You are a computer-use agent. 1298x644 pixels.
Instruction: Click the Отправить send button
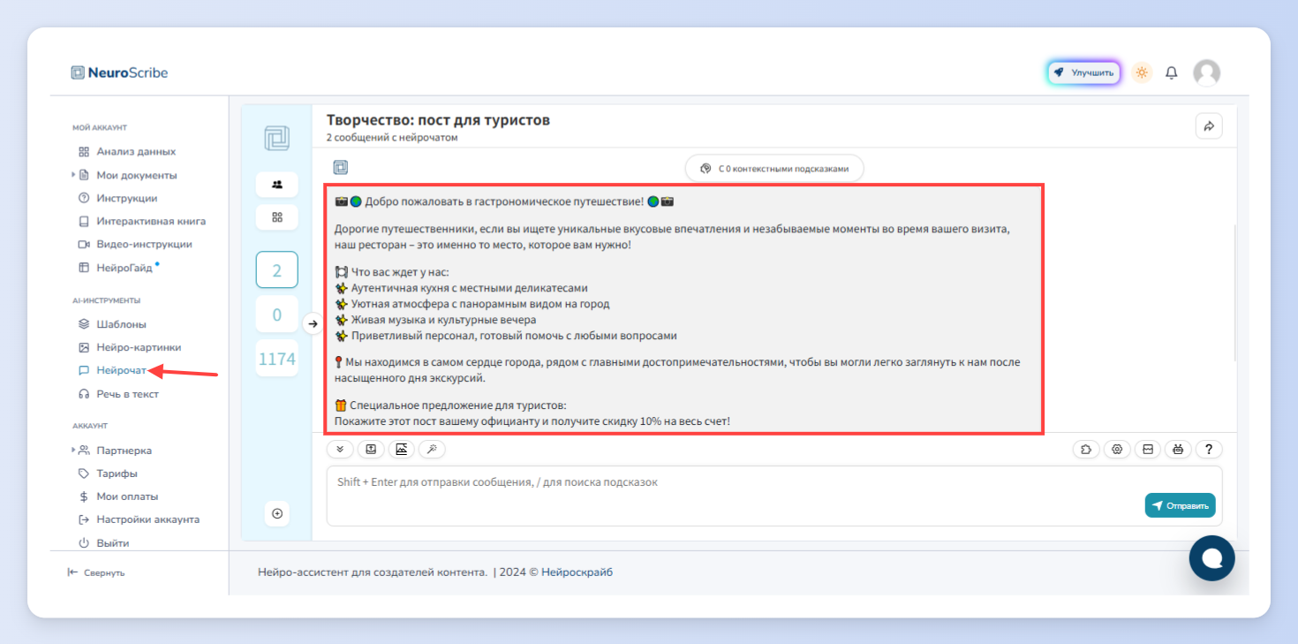click(1181, 505)
